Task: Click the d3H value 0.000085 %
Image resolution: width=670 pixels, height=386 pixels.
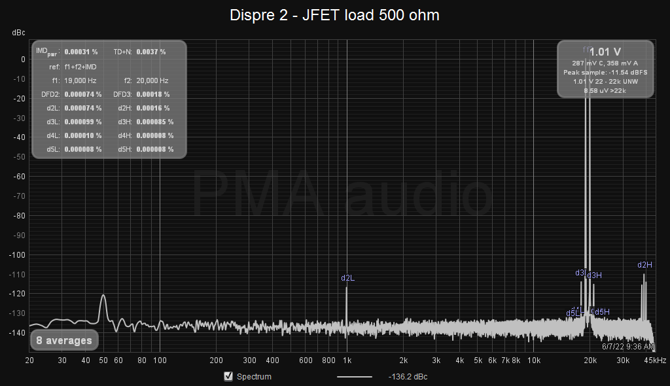Action: click(155, 122)
